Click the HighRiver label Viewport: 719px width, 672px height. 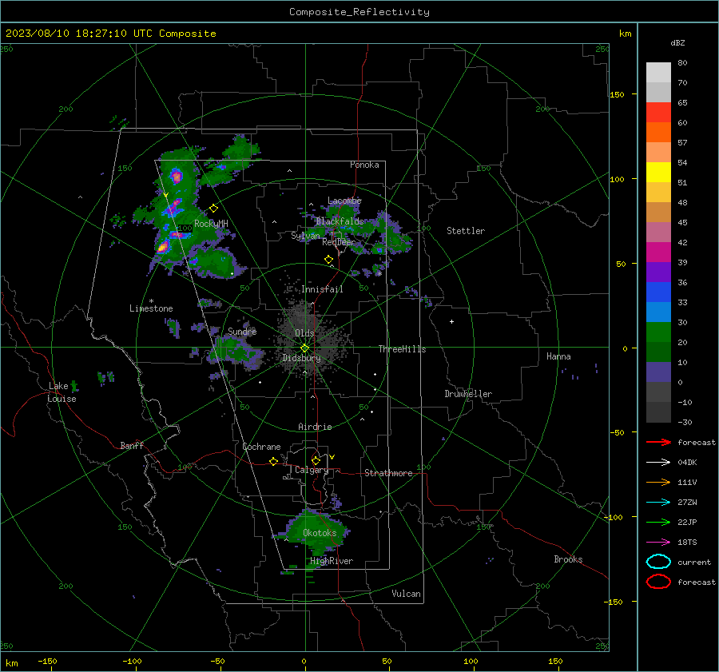pos(331,561)
